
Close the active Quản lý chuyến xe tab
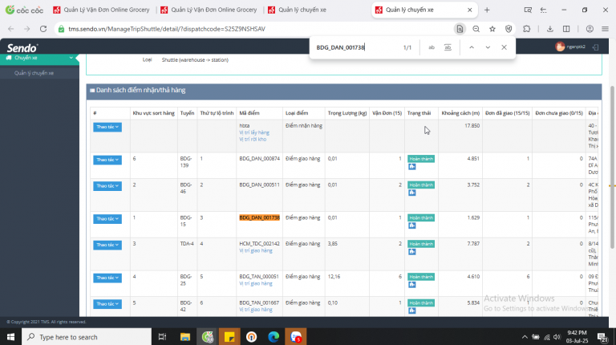click(469, 10)
